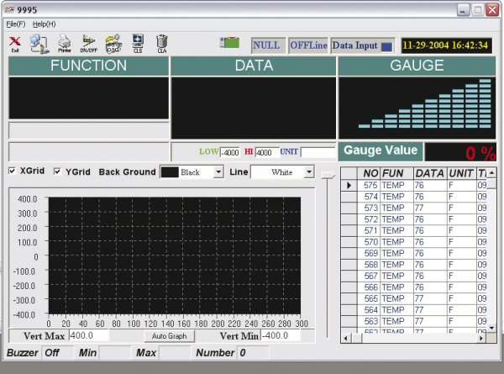Viewport: 504px width, 374px height.
Task: Click the Load file toolbar icon
Action: tap(113, 43)
